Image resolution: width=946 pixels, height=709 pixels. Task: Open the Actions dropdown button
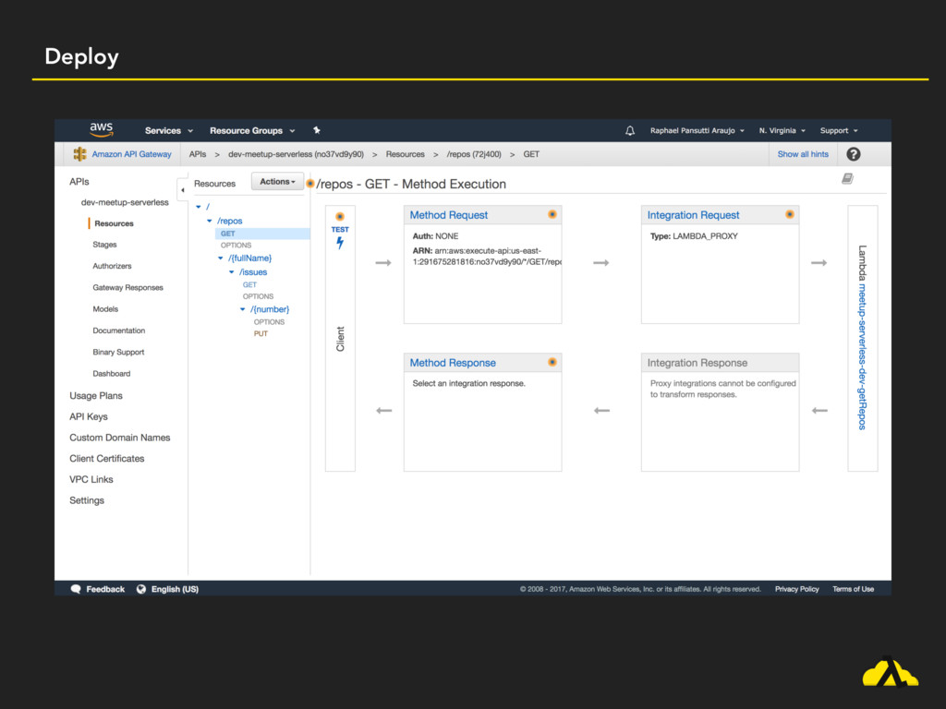[277, 182]
